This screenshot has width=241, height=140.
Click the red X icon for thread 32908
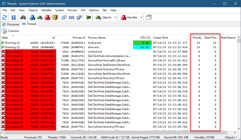tap(3, 51)
